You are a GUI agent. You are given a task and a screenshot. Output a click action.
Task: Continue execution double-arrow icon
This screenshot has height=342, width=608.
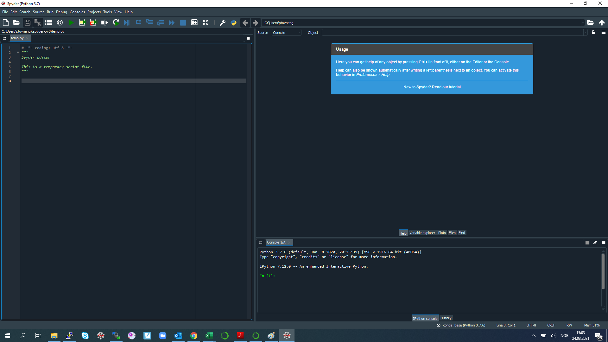(x=172, y=22)
